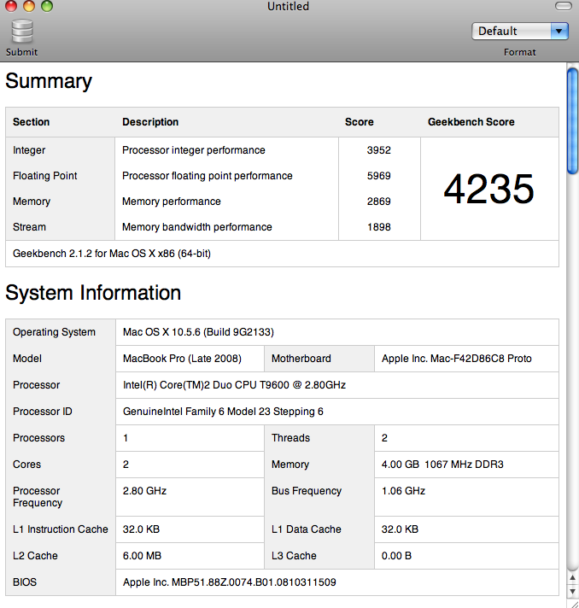This screenshot has height=608, width=579.
Task: Click the red close window button
Action: tap(11, 5)
